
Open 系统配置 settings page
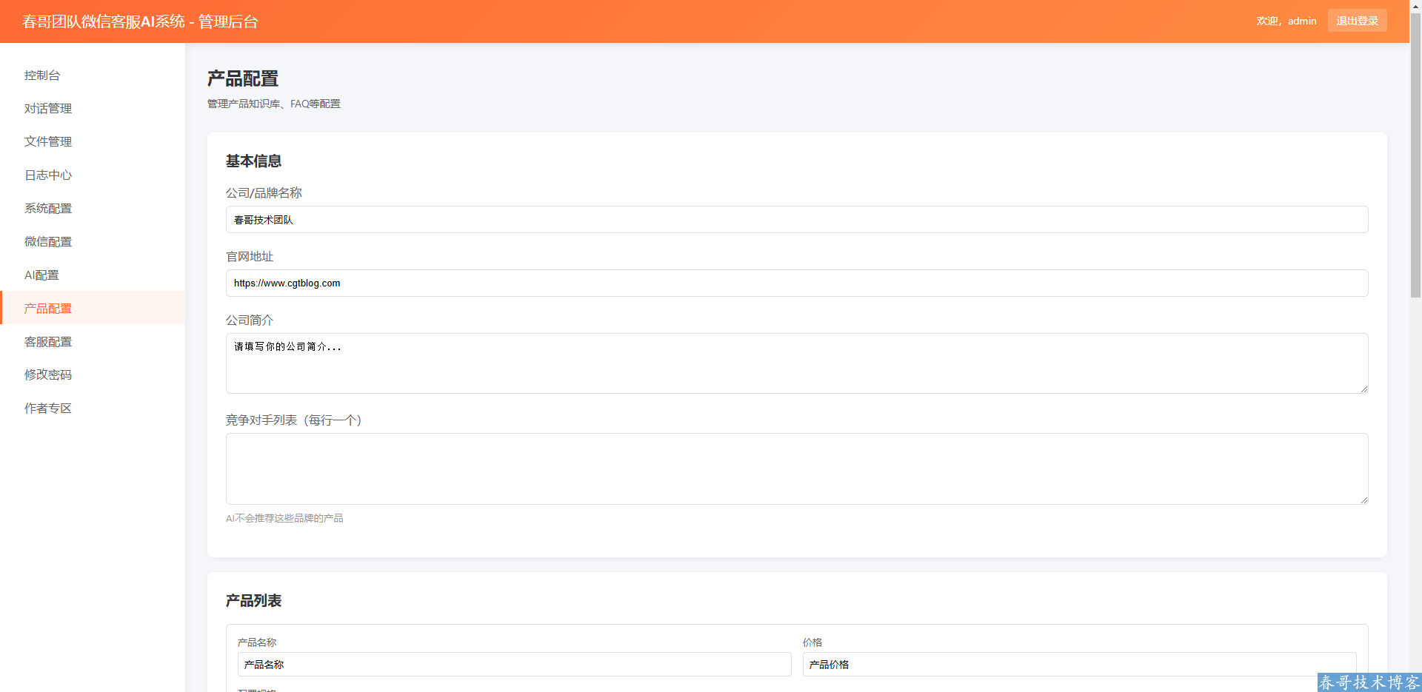click(48, 209)
